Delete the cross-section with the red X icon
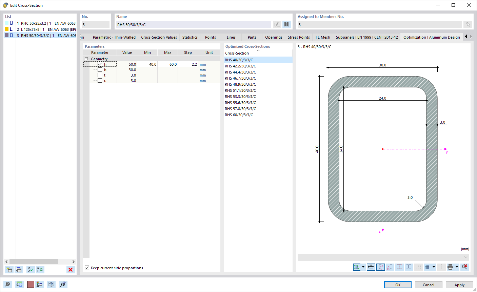This screenshot has width=477, height=292. coord(71,270)
